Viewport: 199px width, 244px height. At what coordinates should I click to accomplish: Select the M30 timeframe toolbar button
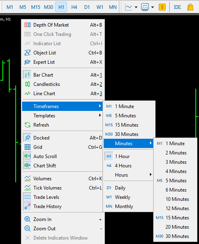48,7
